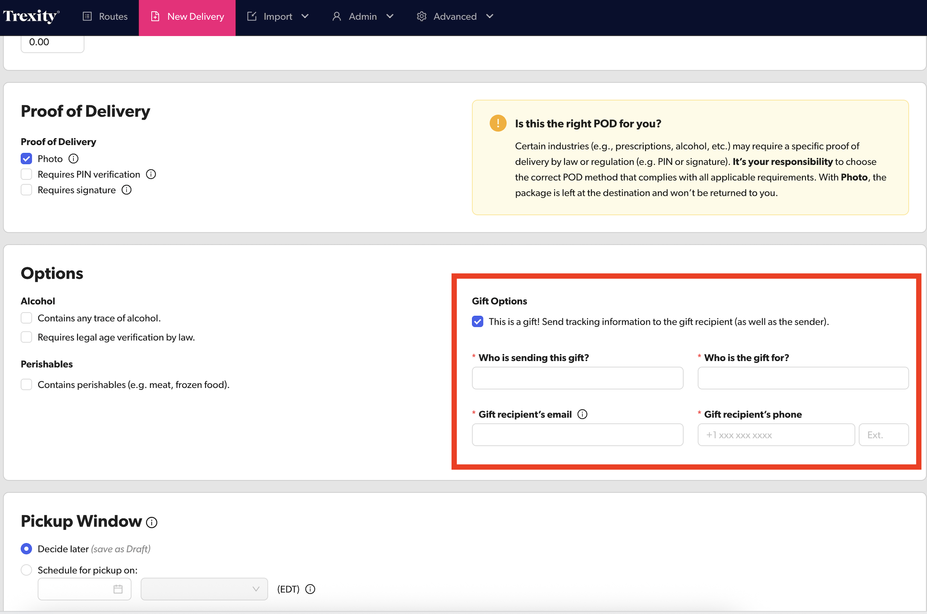Show info next to (EDT) timezone

(310, 589)
